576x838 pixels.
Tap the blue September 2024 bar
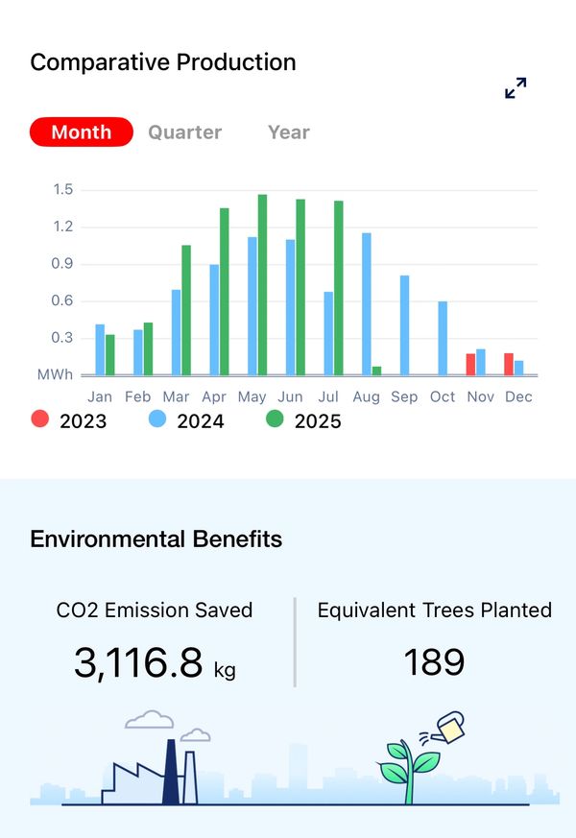(404, 325)
